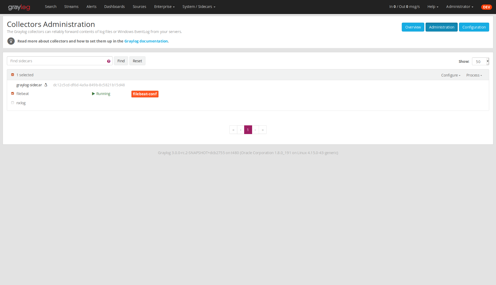Viewport: 496px width, 285px height.
Task: Open the Process dropdown
Action: (x=474, y=75)
